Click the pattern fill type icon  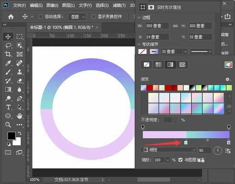(x=182, y=64)
